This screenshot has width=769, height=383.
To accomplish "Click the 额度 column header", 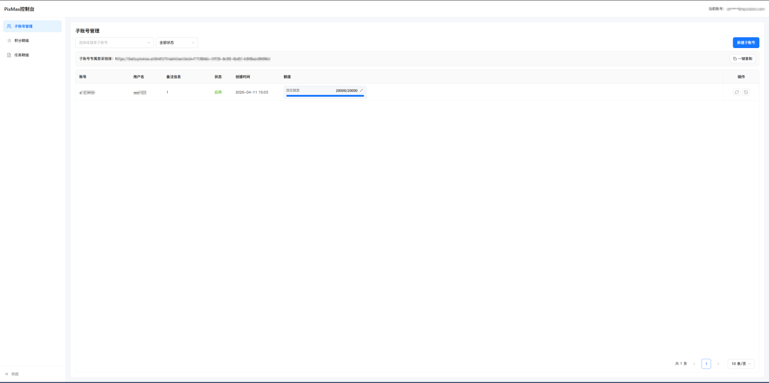I will [288, 77].
